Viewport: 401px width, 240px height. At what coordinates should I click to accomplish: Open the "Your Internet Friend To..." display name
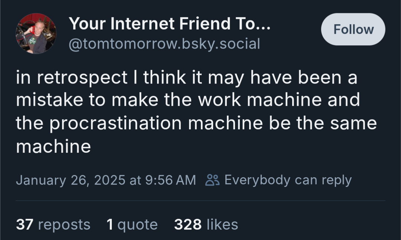point(170,24)
